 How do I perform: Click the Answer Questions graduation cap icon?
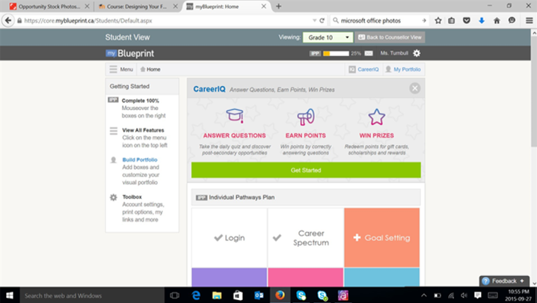(235, 116)
